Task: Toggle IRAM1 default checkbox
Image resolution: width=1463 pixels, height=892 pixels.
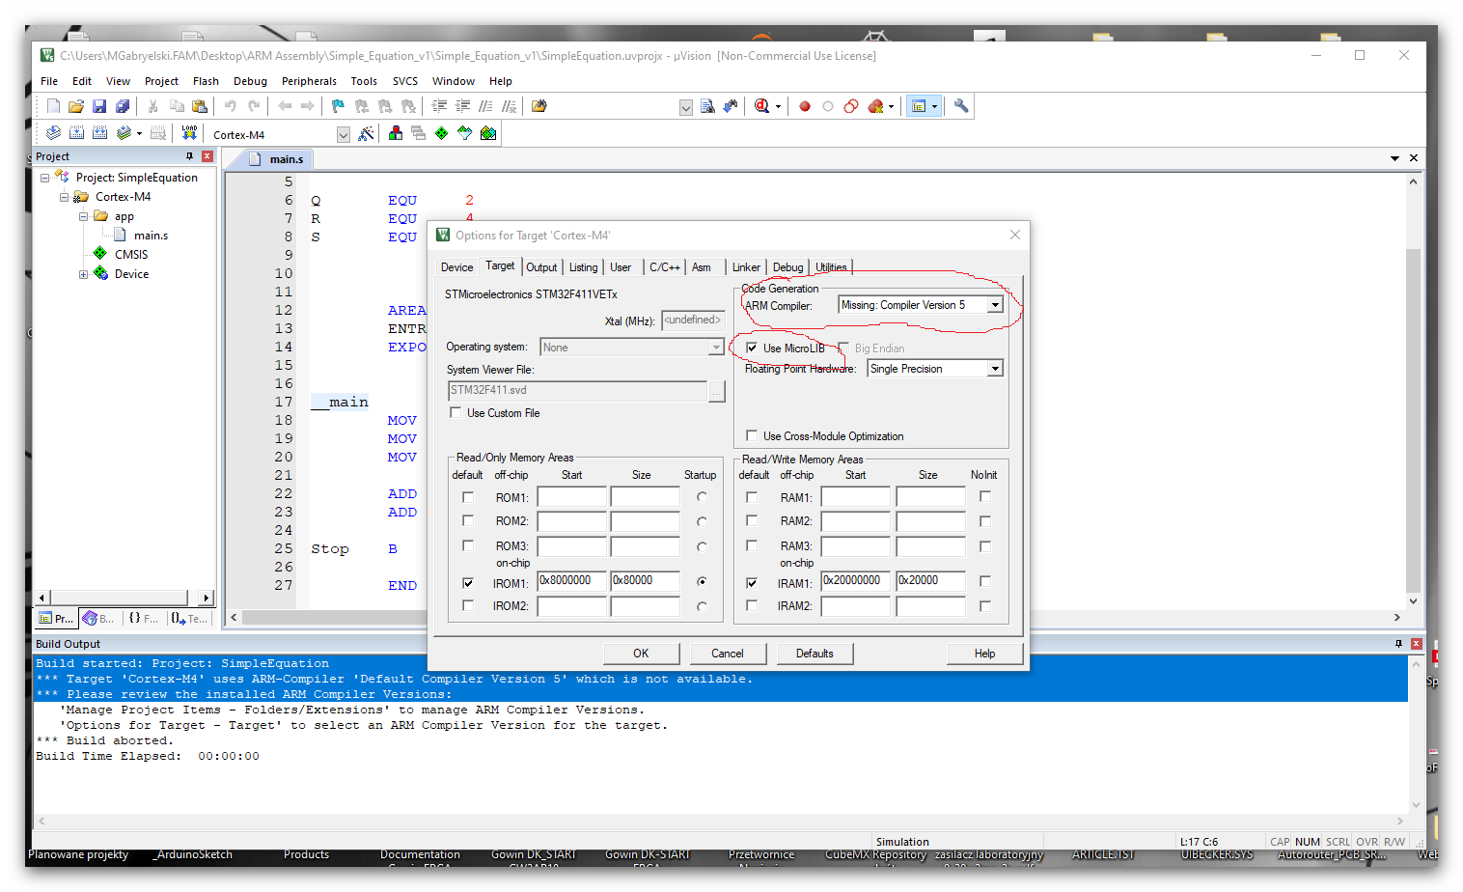Action: [752, 582]
